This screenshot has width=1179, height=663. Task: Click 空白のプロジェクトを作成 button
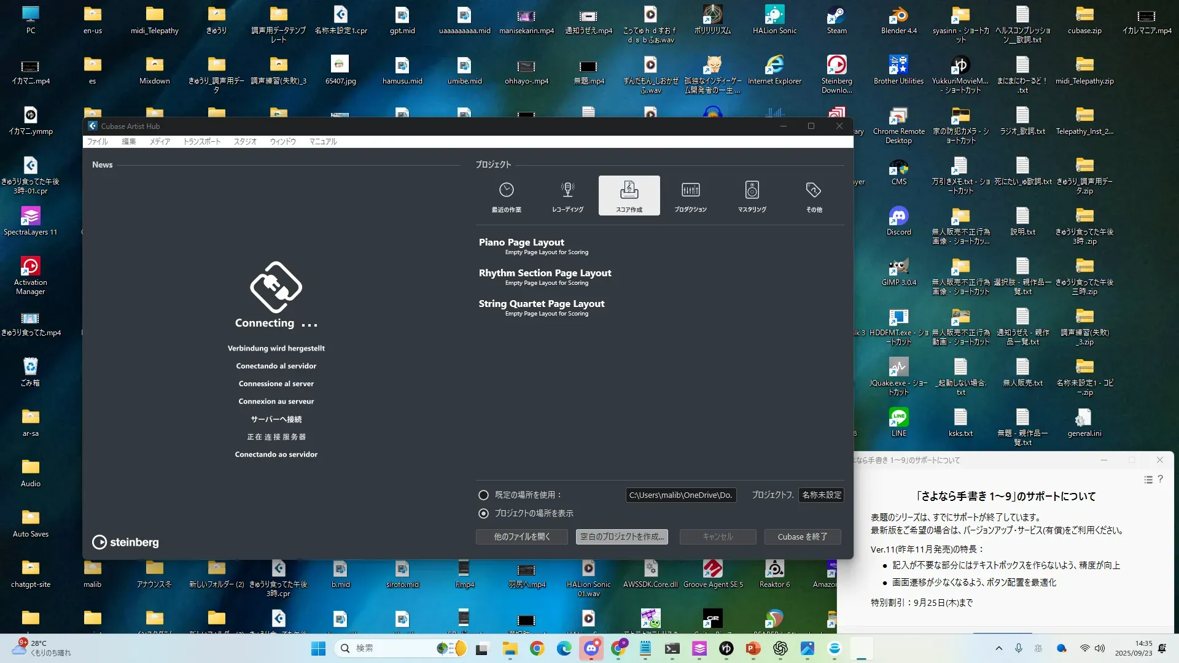[621, 537]
